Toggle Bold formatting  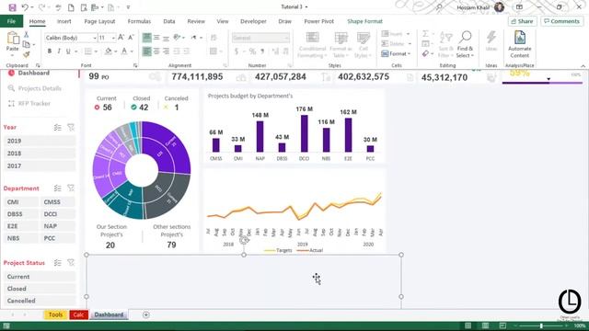tap(49, 51)
